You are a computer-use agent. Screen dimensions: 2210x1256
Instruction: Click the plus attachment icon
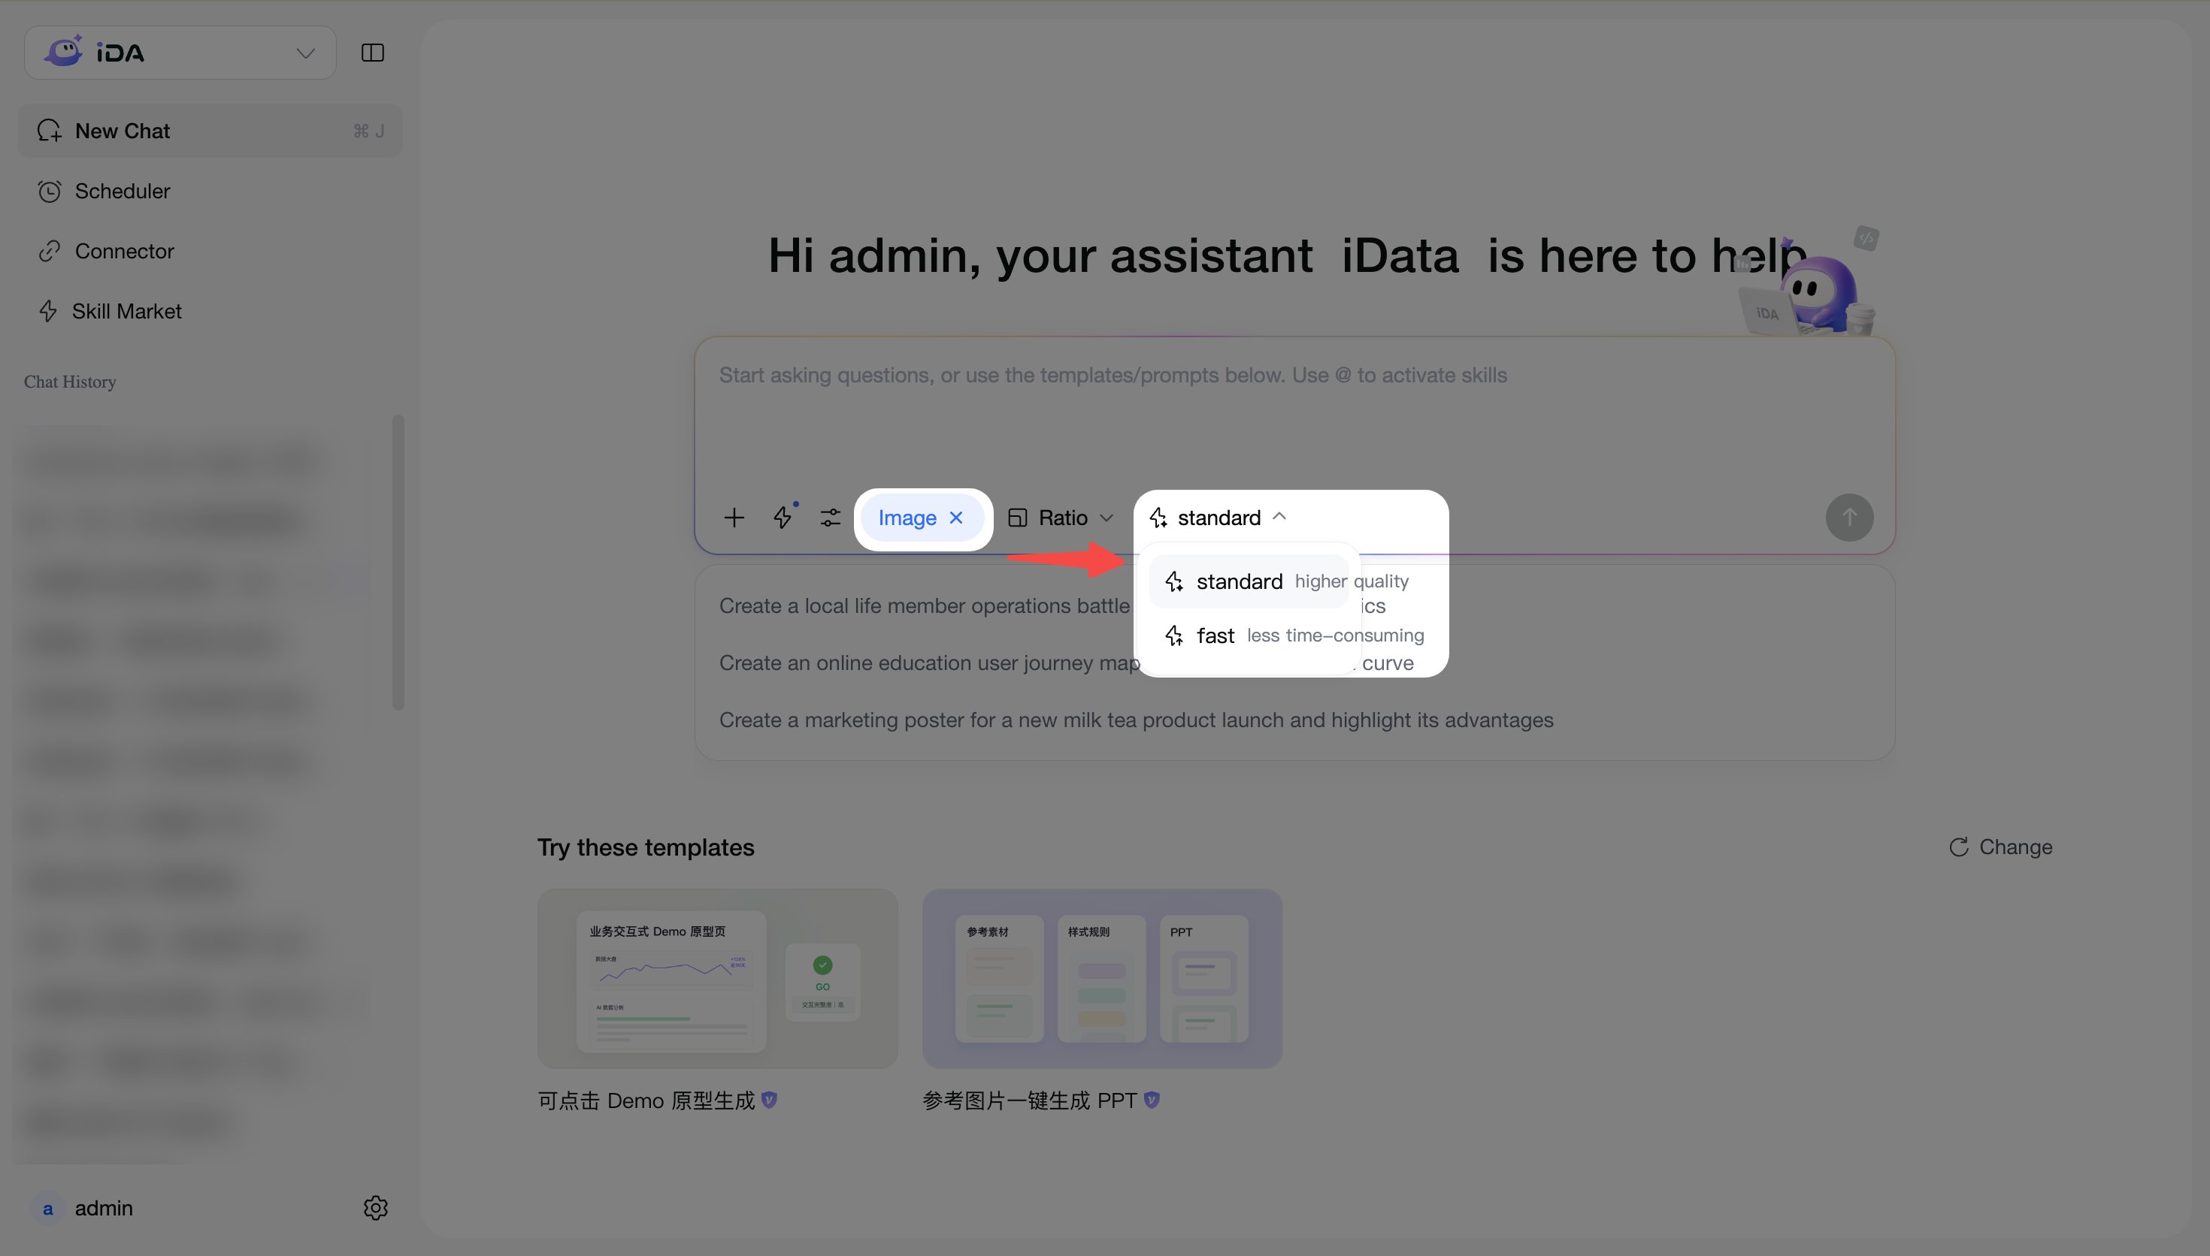point(734,518)
